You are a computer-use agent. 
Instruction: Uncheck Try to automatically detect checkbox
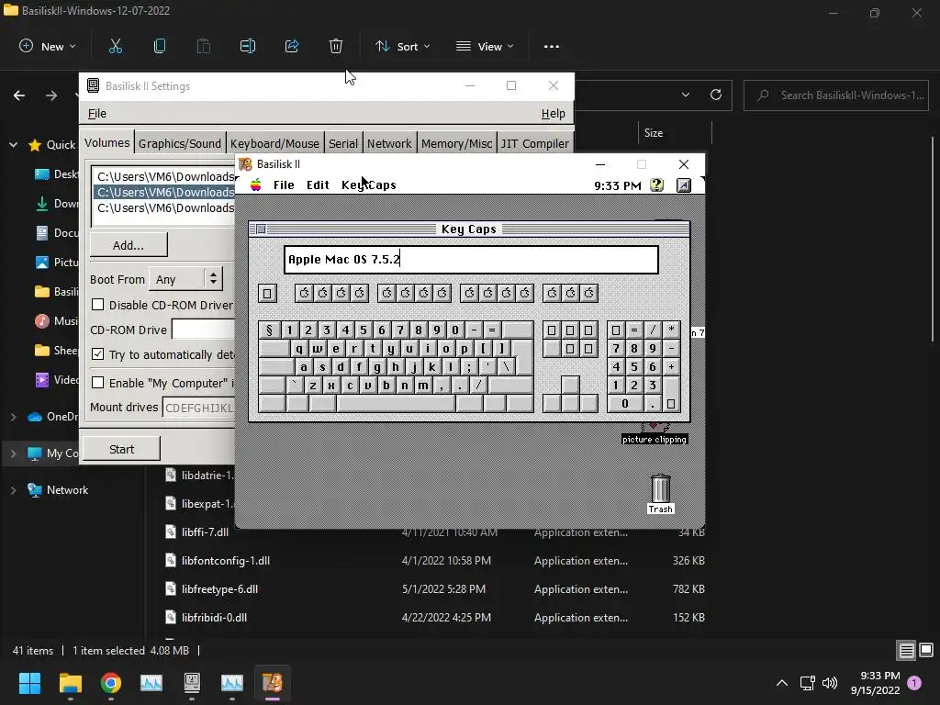(97, 354)
